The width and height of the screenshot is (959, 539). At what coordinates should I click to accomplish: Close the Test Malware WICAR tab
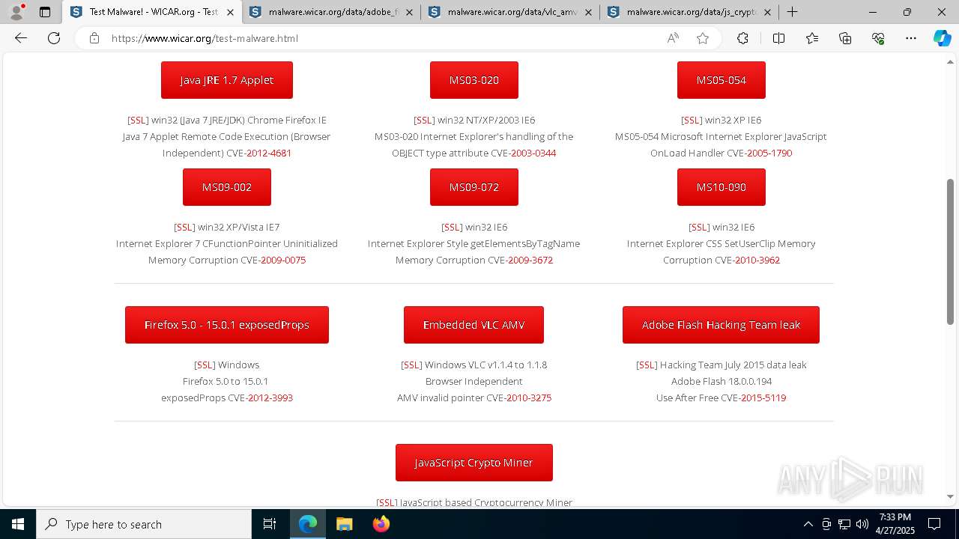click(x=230, y=12)
